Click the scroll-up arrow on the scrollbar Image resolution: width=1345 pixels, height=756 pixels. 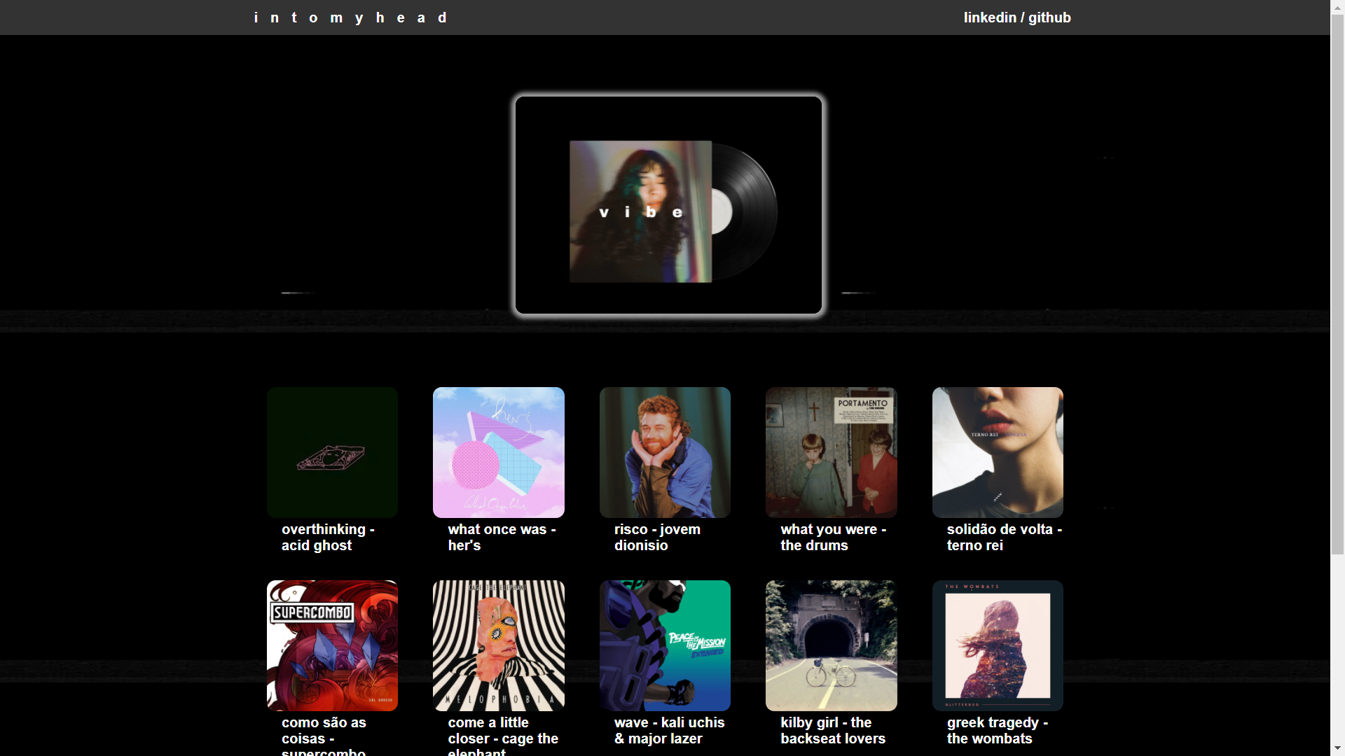1337,7
